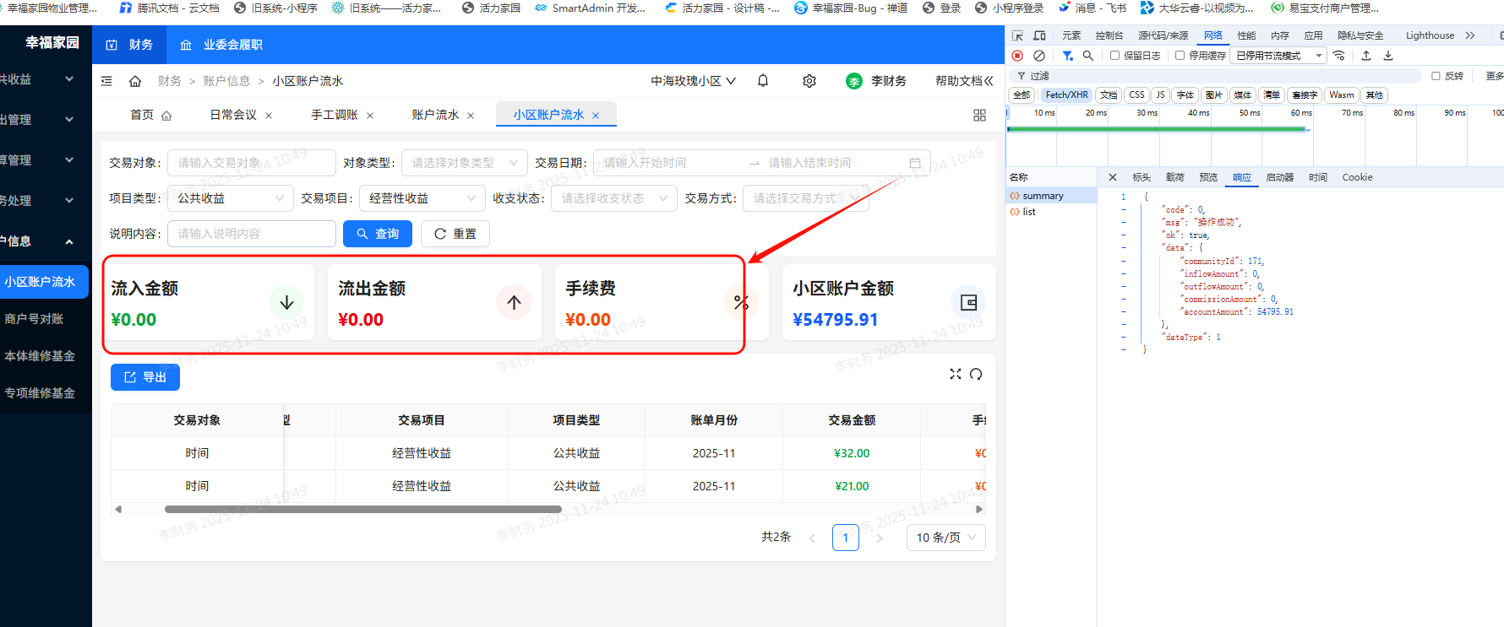Click the 导出 export button
Screen dimensions: 1504x627
[x=145, y=377]
